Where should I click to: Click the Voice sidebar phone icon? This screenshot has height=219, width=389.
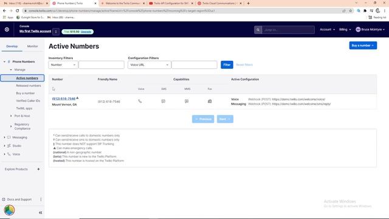coord(9,154)
